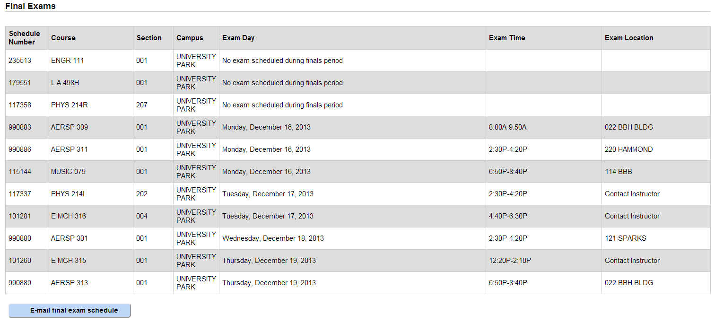Click the ENGR 111 course cell
Screen dimensions: 715x323
(68, 61)
